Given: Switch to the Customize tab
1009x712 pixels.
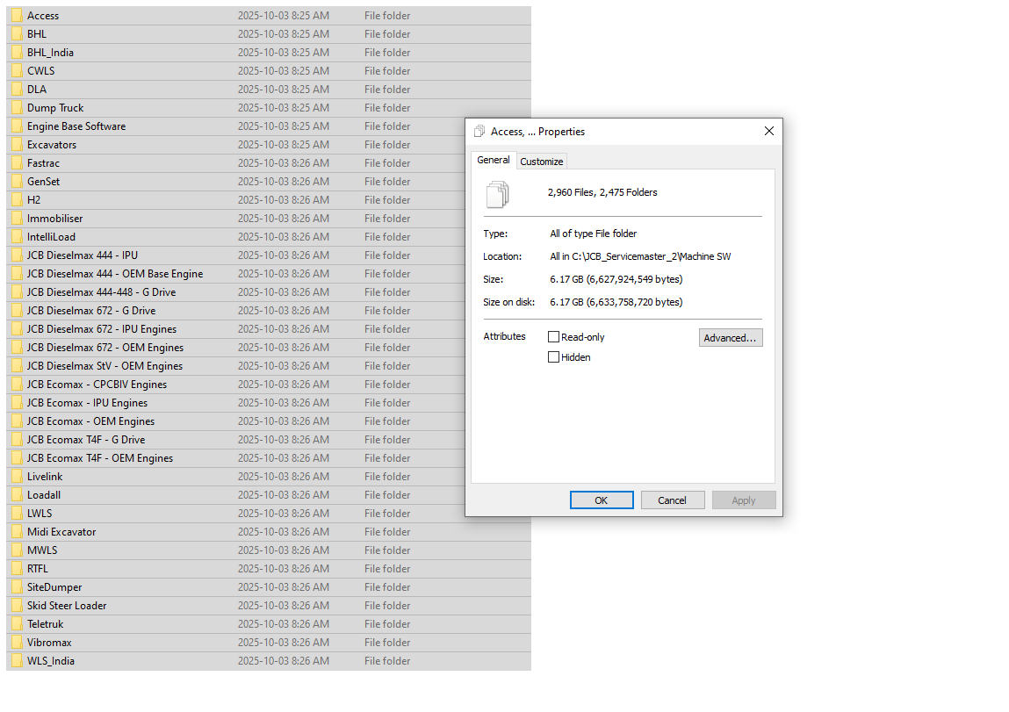Looking at the screenshot, I should point(541,161).
